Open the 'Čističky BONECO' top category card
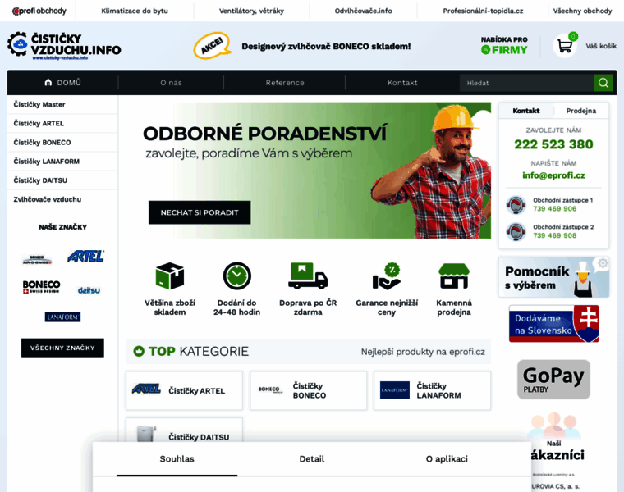Image resolution: width=624 pixels, height=492 pixels. [309, 390]
